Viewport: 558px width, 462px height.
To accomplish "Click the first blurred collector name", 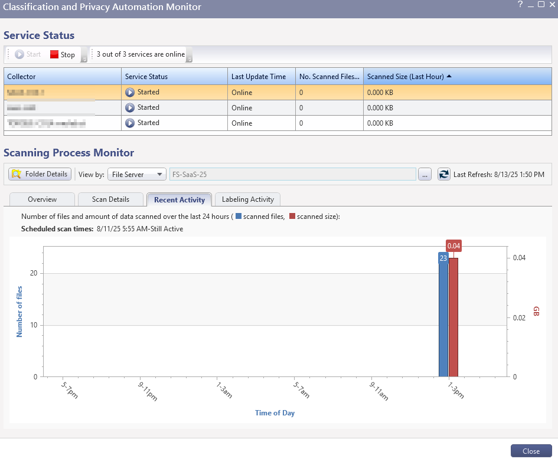I will click(x=25, y=93).
